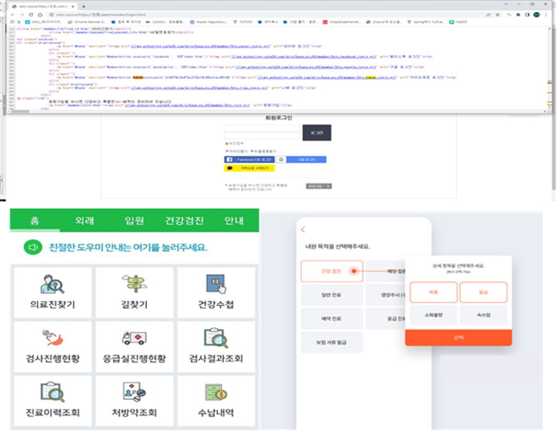Open the 수납내역 payment coins icon
557x431 pixels.
tap(216, 392)
